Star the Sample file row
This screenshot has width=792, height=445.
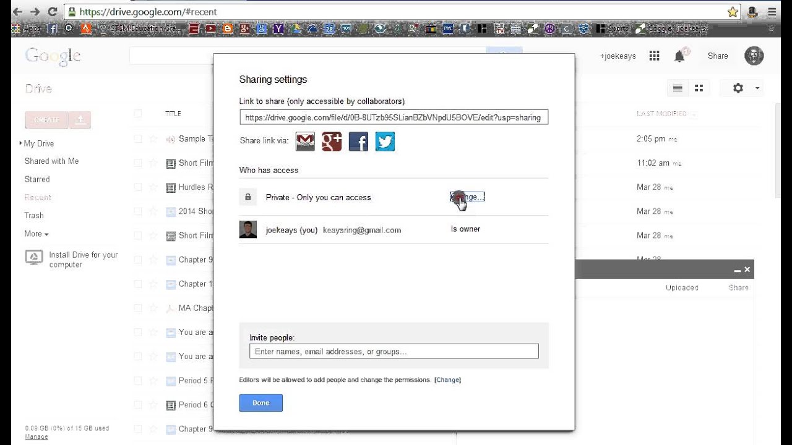click(x=153, y=139)
